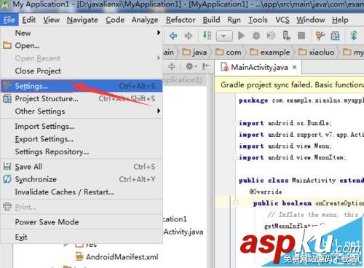Click the Forward navigation arrow
Screen dimensions: 364x268
188,36
